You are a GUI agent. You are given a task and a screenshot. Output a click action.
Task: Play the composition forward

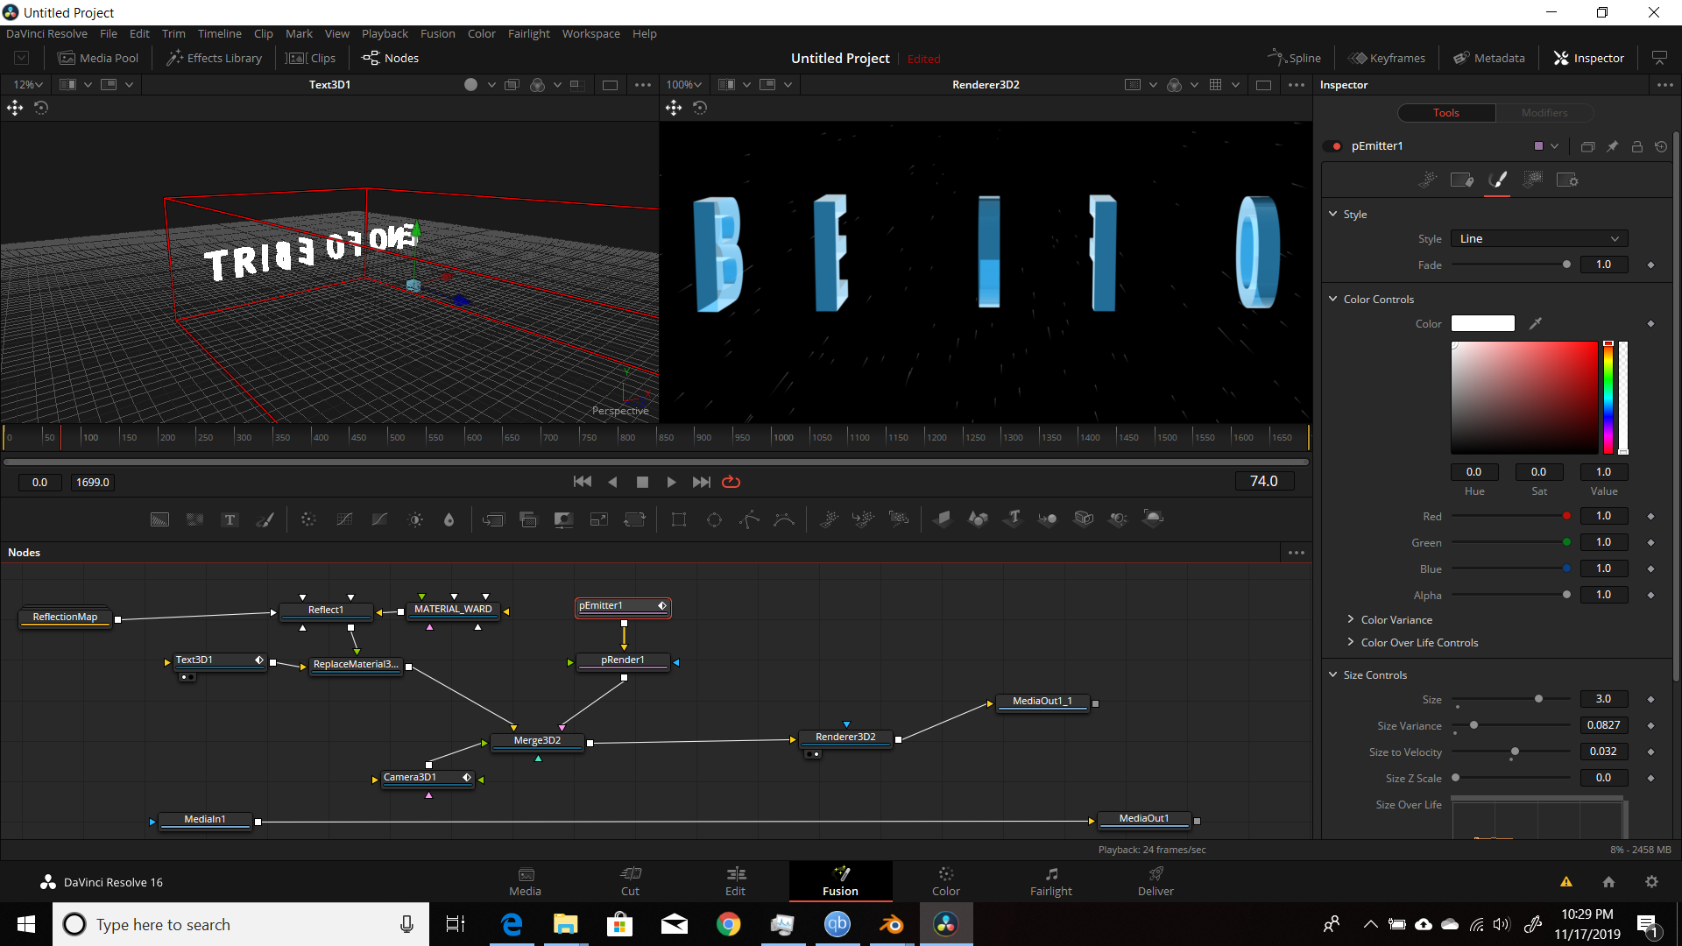(671, 482)
